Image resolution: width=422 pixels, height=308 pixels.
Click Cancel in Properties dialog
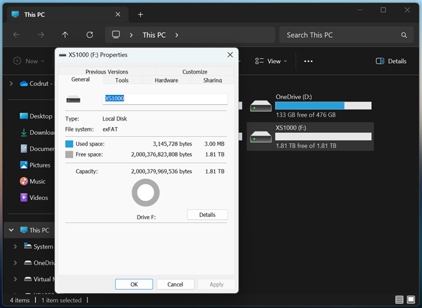point(175,285)
